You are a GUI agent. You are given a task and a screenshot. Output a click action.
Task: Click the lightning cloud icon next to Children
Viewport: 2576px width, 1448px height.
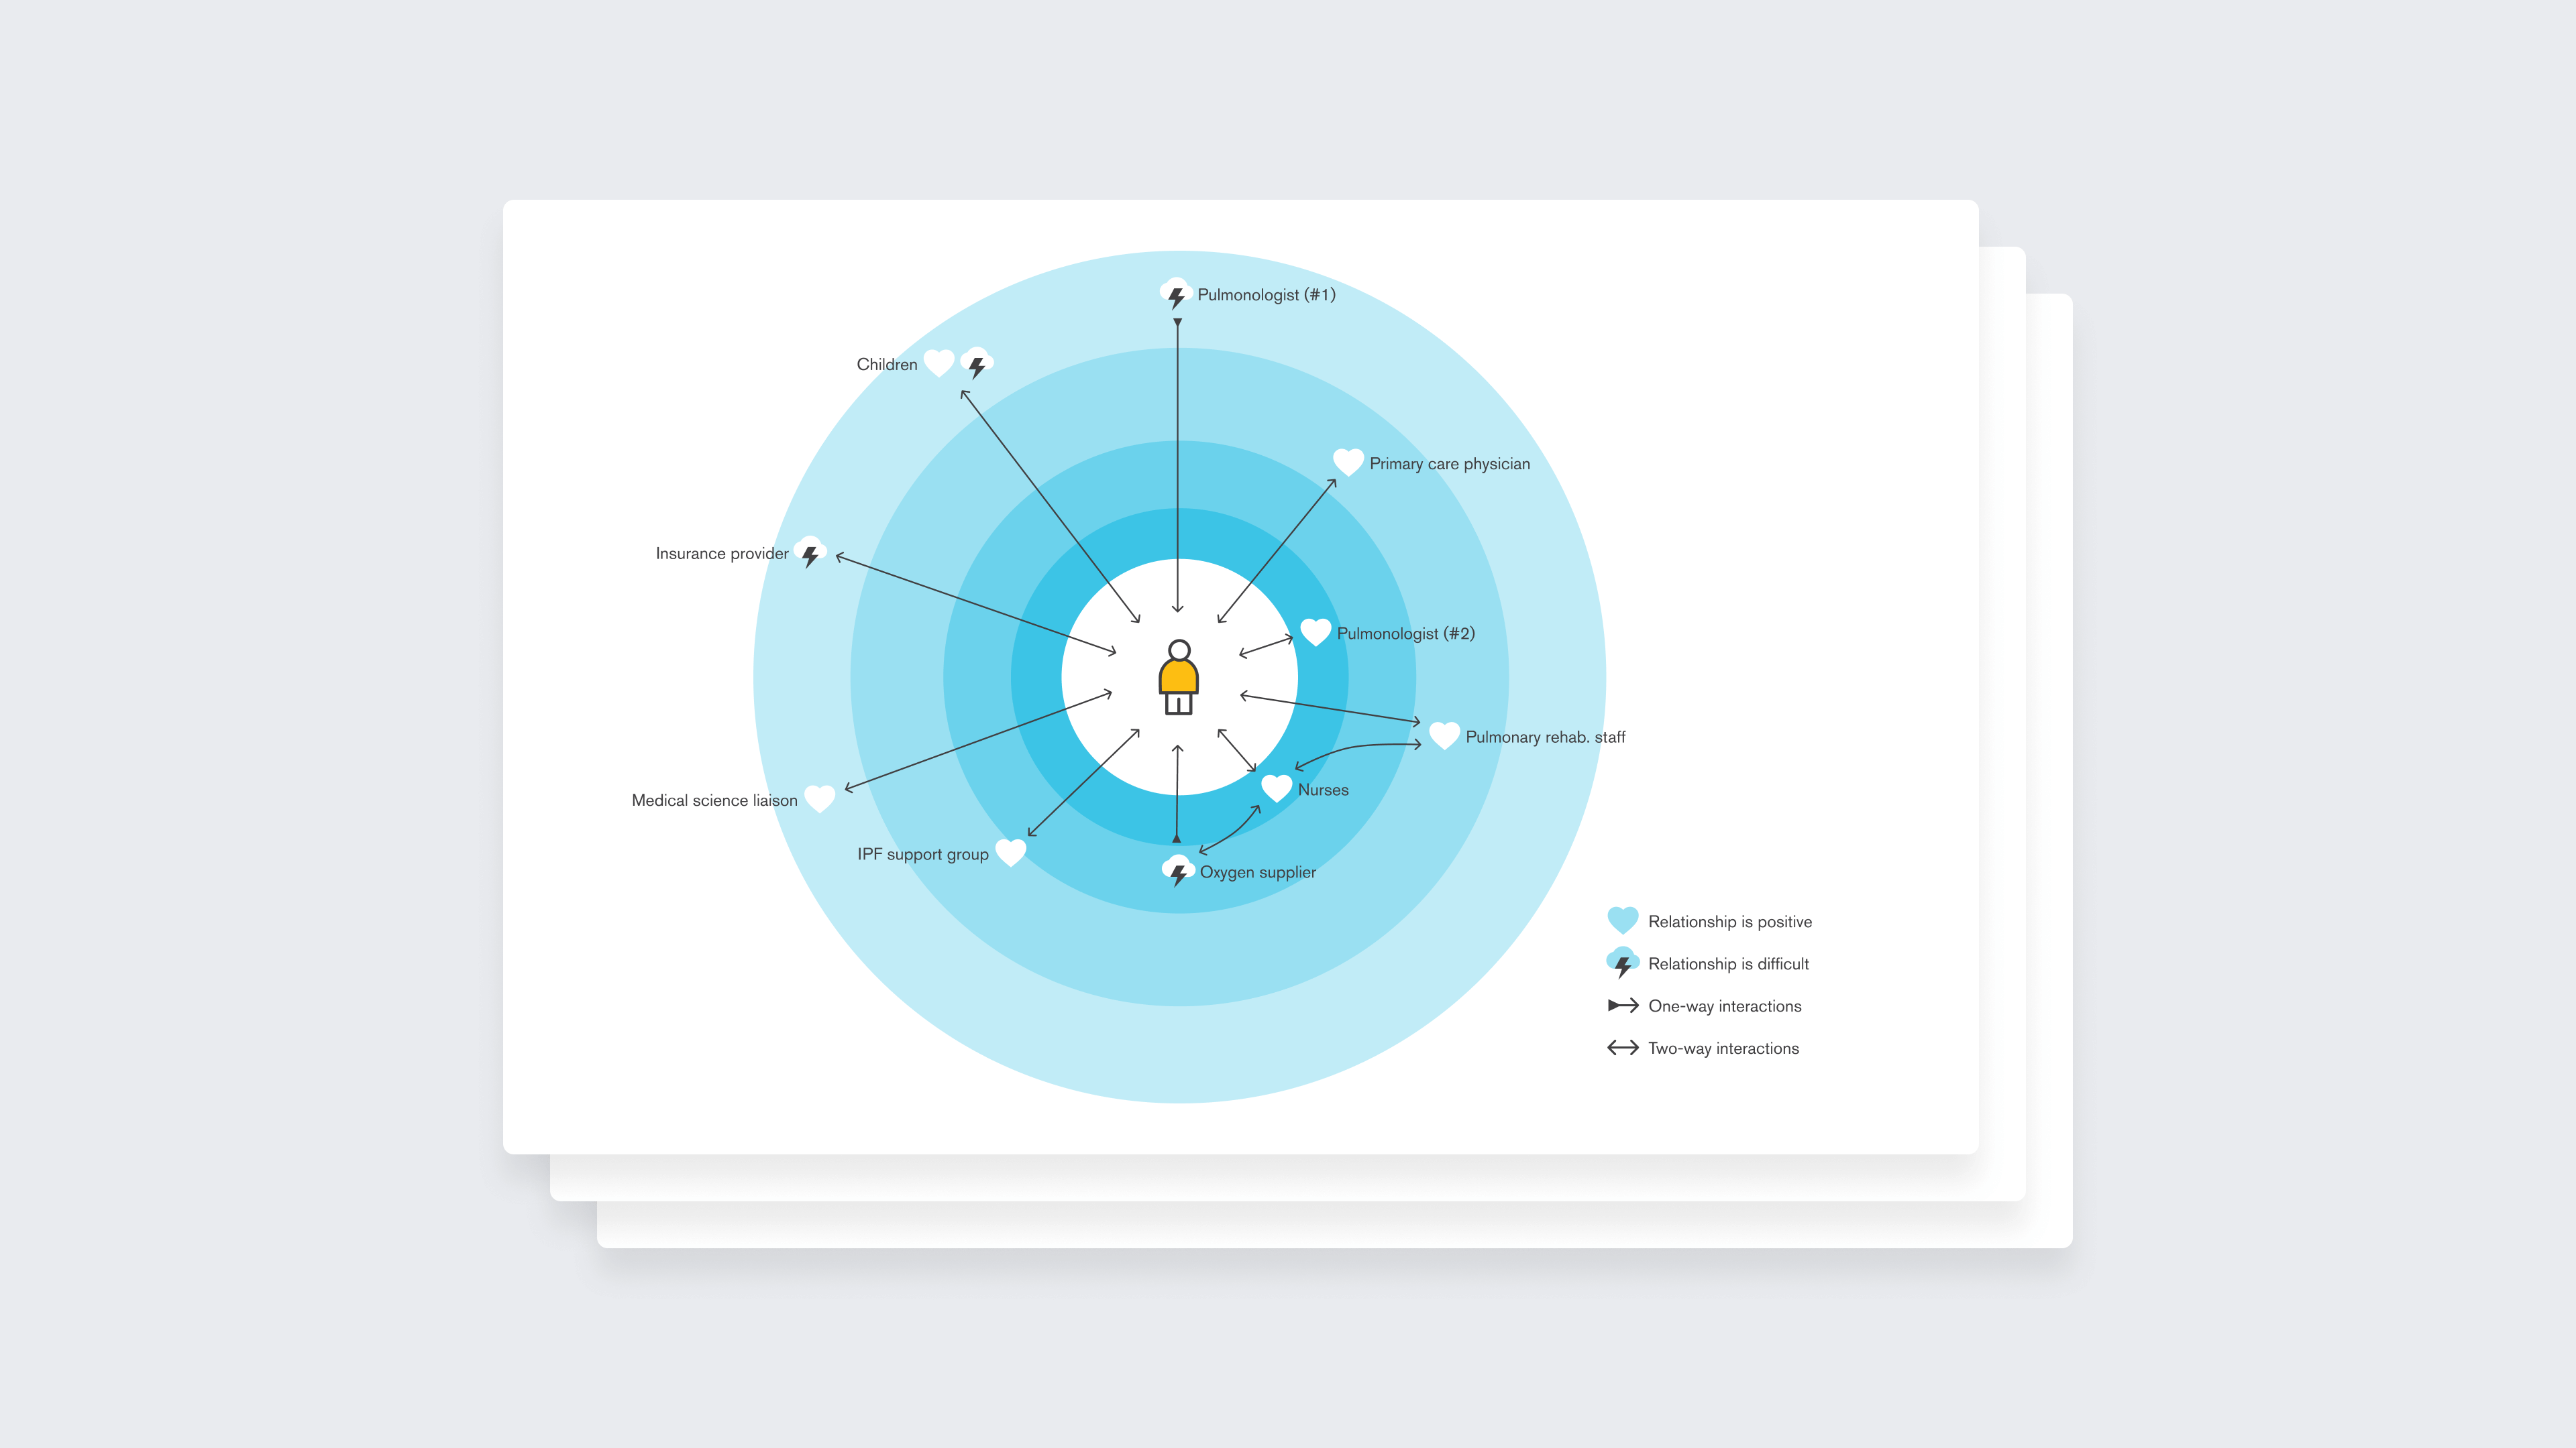[x=977, y=363]
